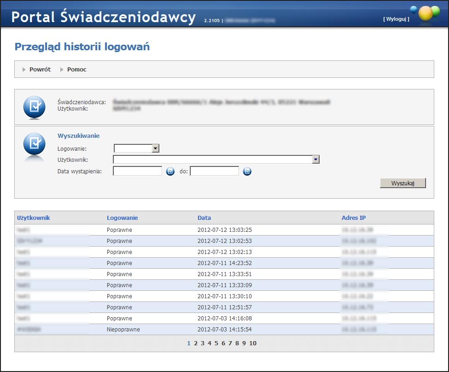Image resolution: width=449 pixels, height=372 pixels.
Task: Click the version number 2.2105
Action: pos(212,21)
